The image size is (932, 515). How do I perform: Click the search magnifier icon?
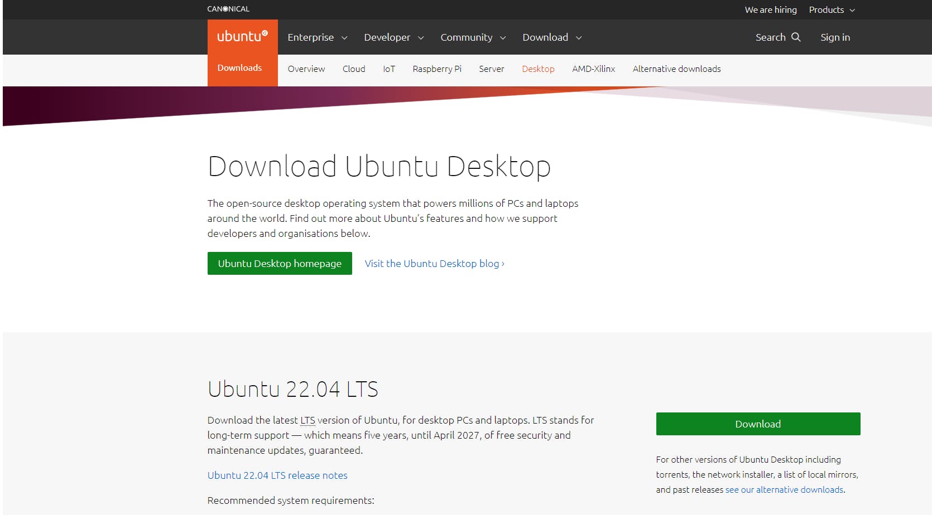tap(796, 37)
